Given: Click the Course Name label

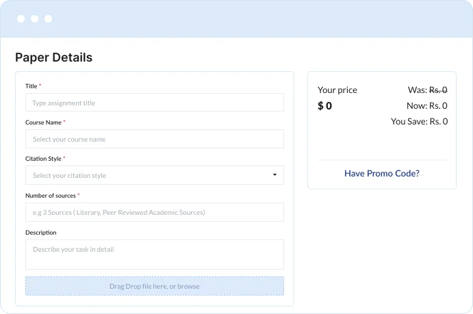Looking at the screenshot, I should coord(43,122).
